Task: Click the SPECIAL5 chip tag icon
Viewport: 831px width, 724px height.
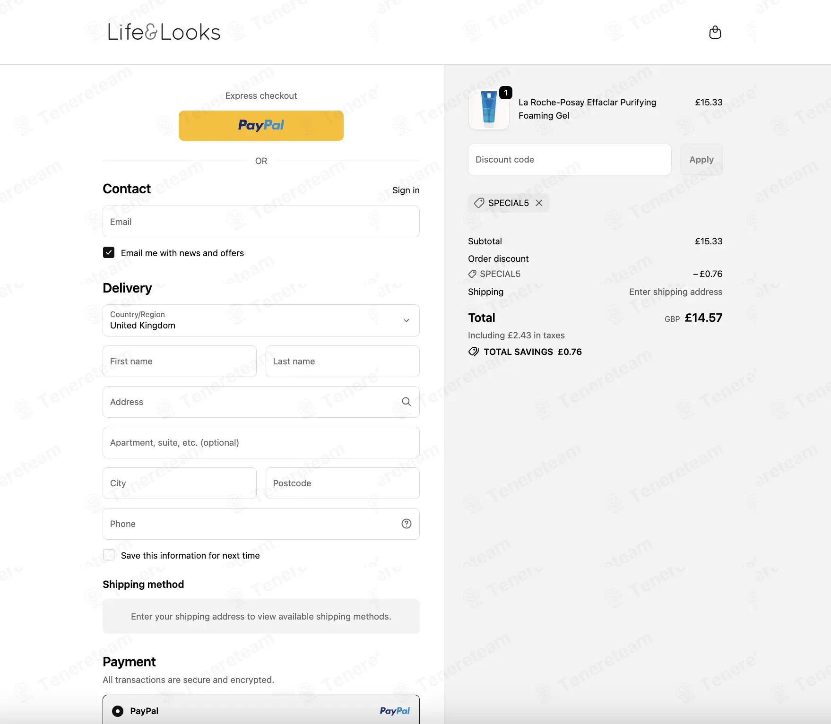Action: click(479, 203)
